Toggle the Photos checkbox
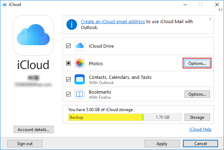The height and width of the screenshot is (150, 224). [x=69, y=63]
